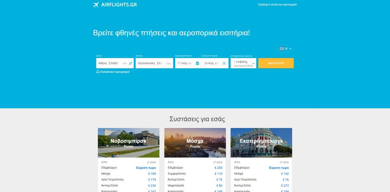The image size is (390, 192).
Task: Click Greek flag currency icon
Action: coord(282,48)
